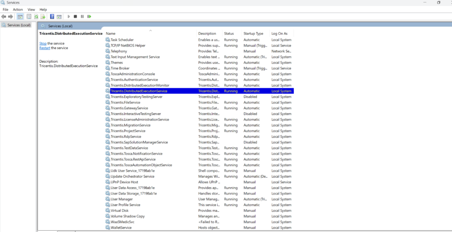Open the Action menu
The image size is (452, 232).
tap(18, 10)
